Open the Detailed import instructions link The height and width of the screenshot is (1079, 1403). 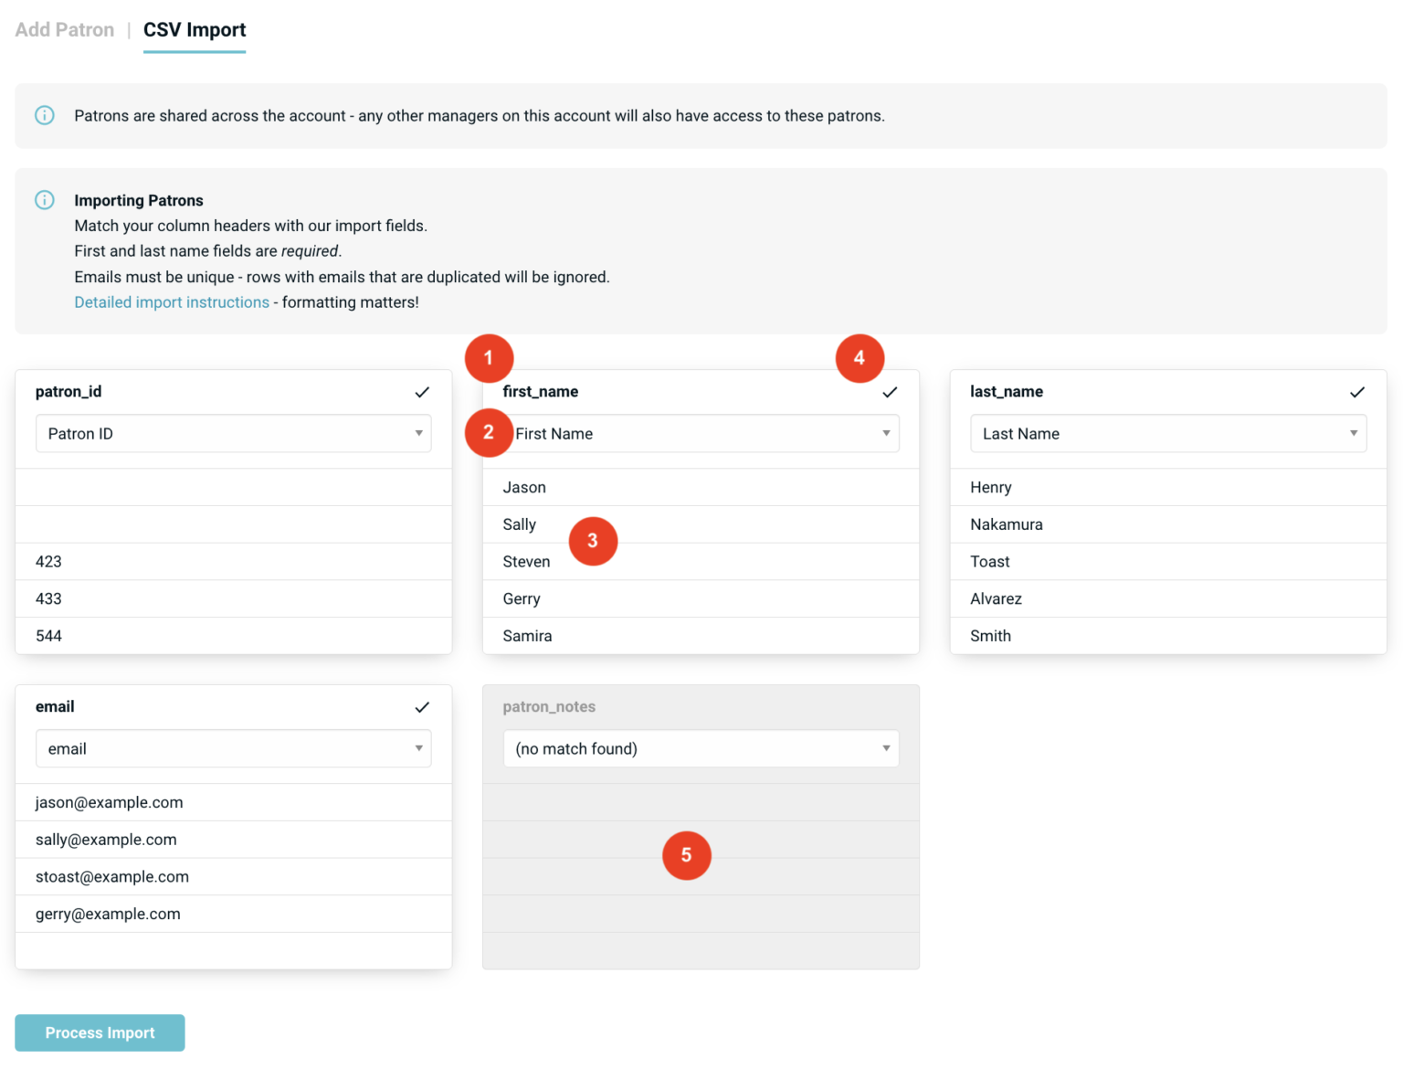pos(171,301)
